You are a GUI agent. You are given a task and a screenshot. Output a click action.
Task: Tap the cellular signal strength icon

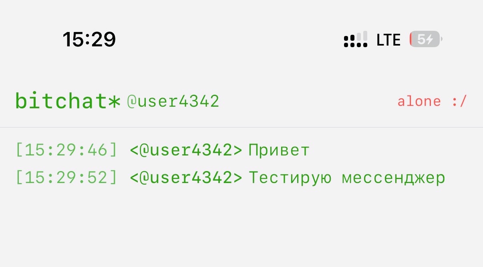pyautogui.click(x=355, y=40)
